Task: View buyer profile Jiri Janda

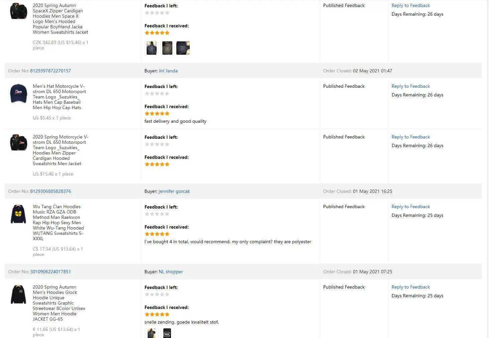Action: (x=168, y=71)
